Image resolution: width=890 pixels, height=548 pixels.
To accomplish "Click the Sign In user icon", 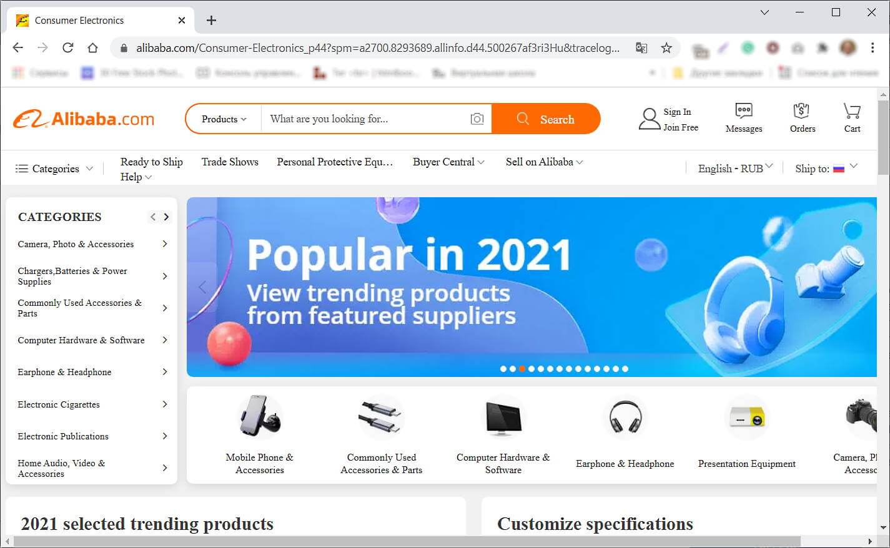I will (x=650, y=119).
